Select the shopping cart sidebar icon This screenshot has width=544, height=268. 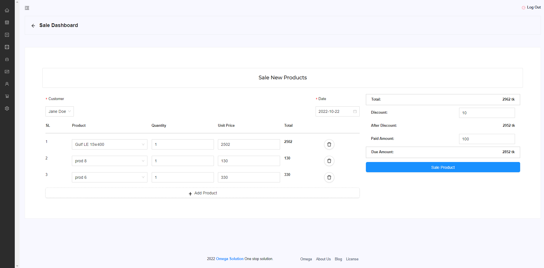tap(7, 96)
